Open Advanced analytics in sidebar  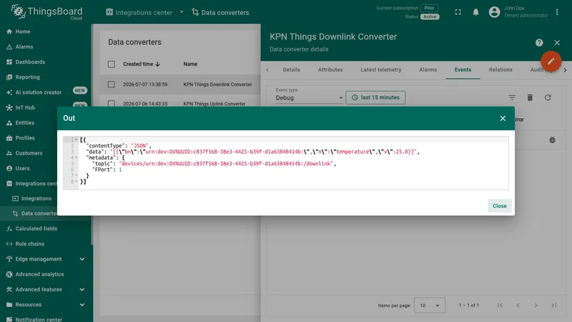pos(46,274)
